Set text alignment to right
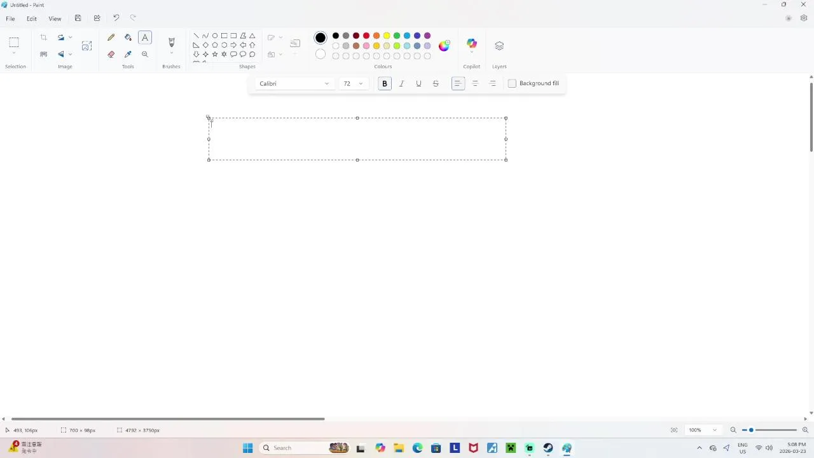The height and width of the screenshot is (458, 814). (x=492, y=83)
